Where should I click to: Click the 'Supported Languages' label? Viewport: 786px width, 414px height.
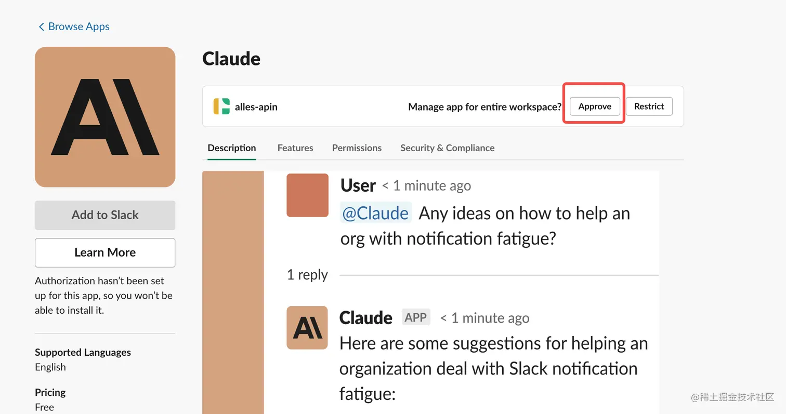[83, 352]
